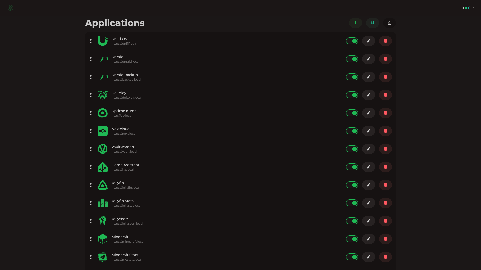
Task: Click the Home Assistant logo icon
Action: pyautogui.click(x=103, y=167)
